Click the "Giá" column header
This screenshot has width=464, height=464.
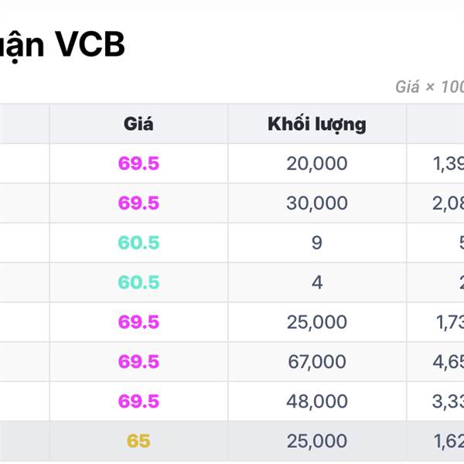point(138,124)
